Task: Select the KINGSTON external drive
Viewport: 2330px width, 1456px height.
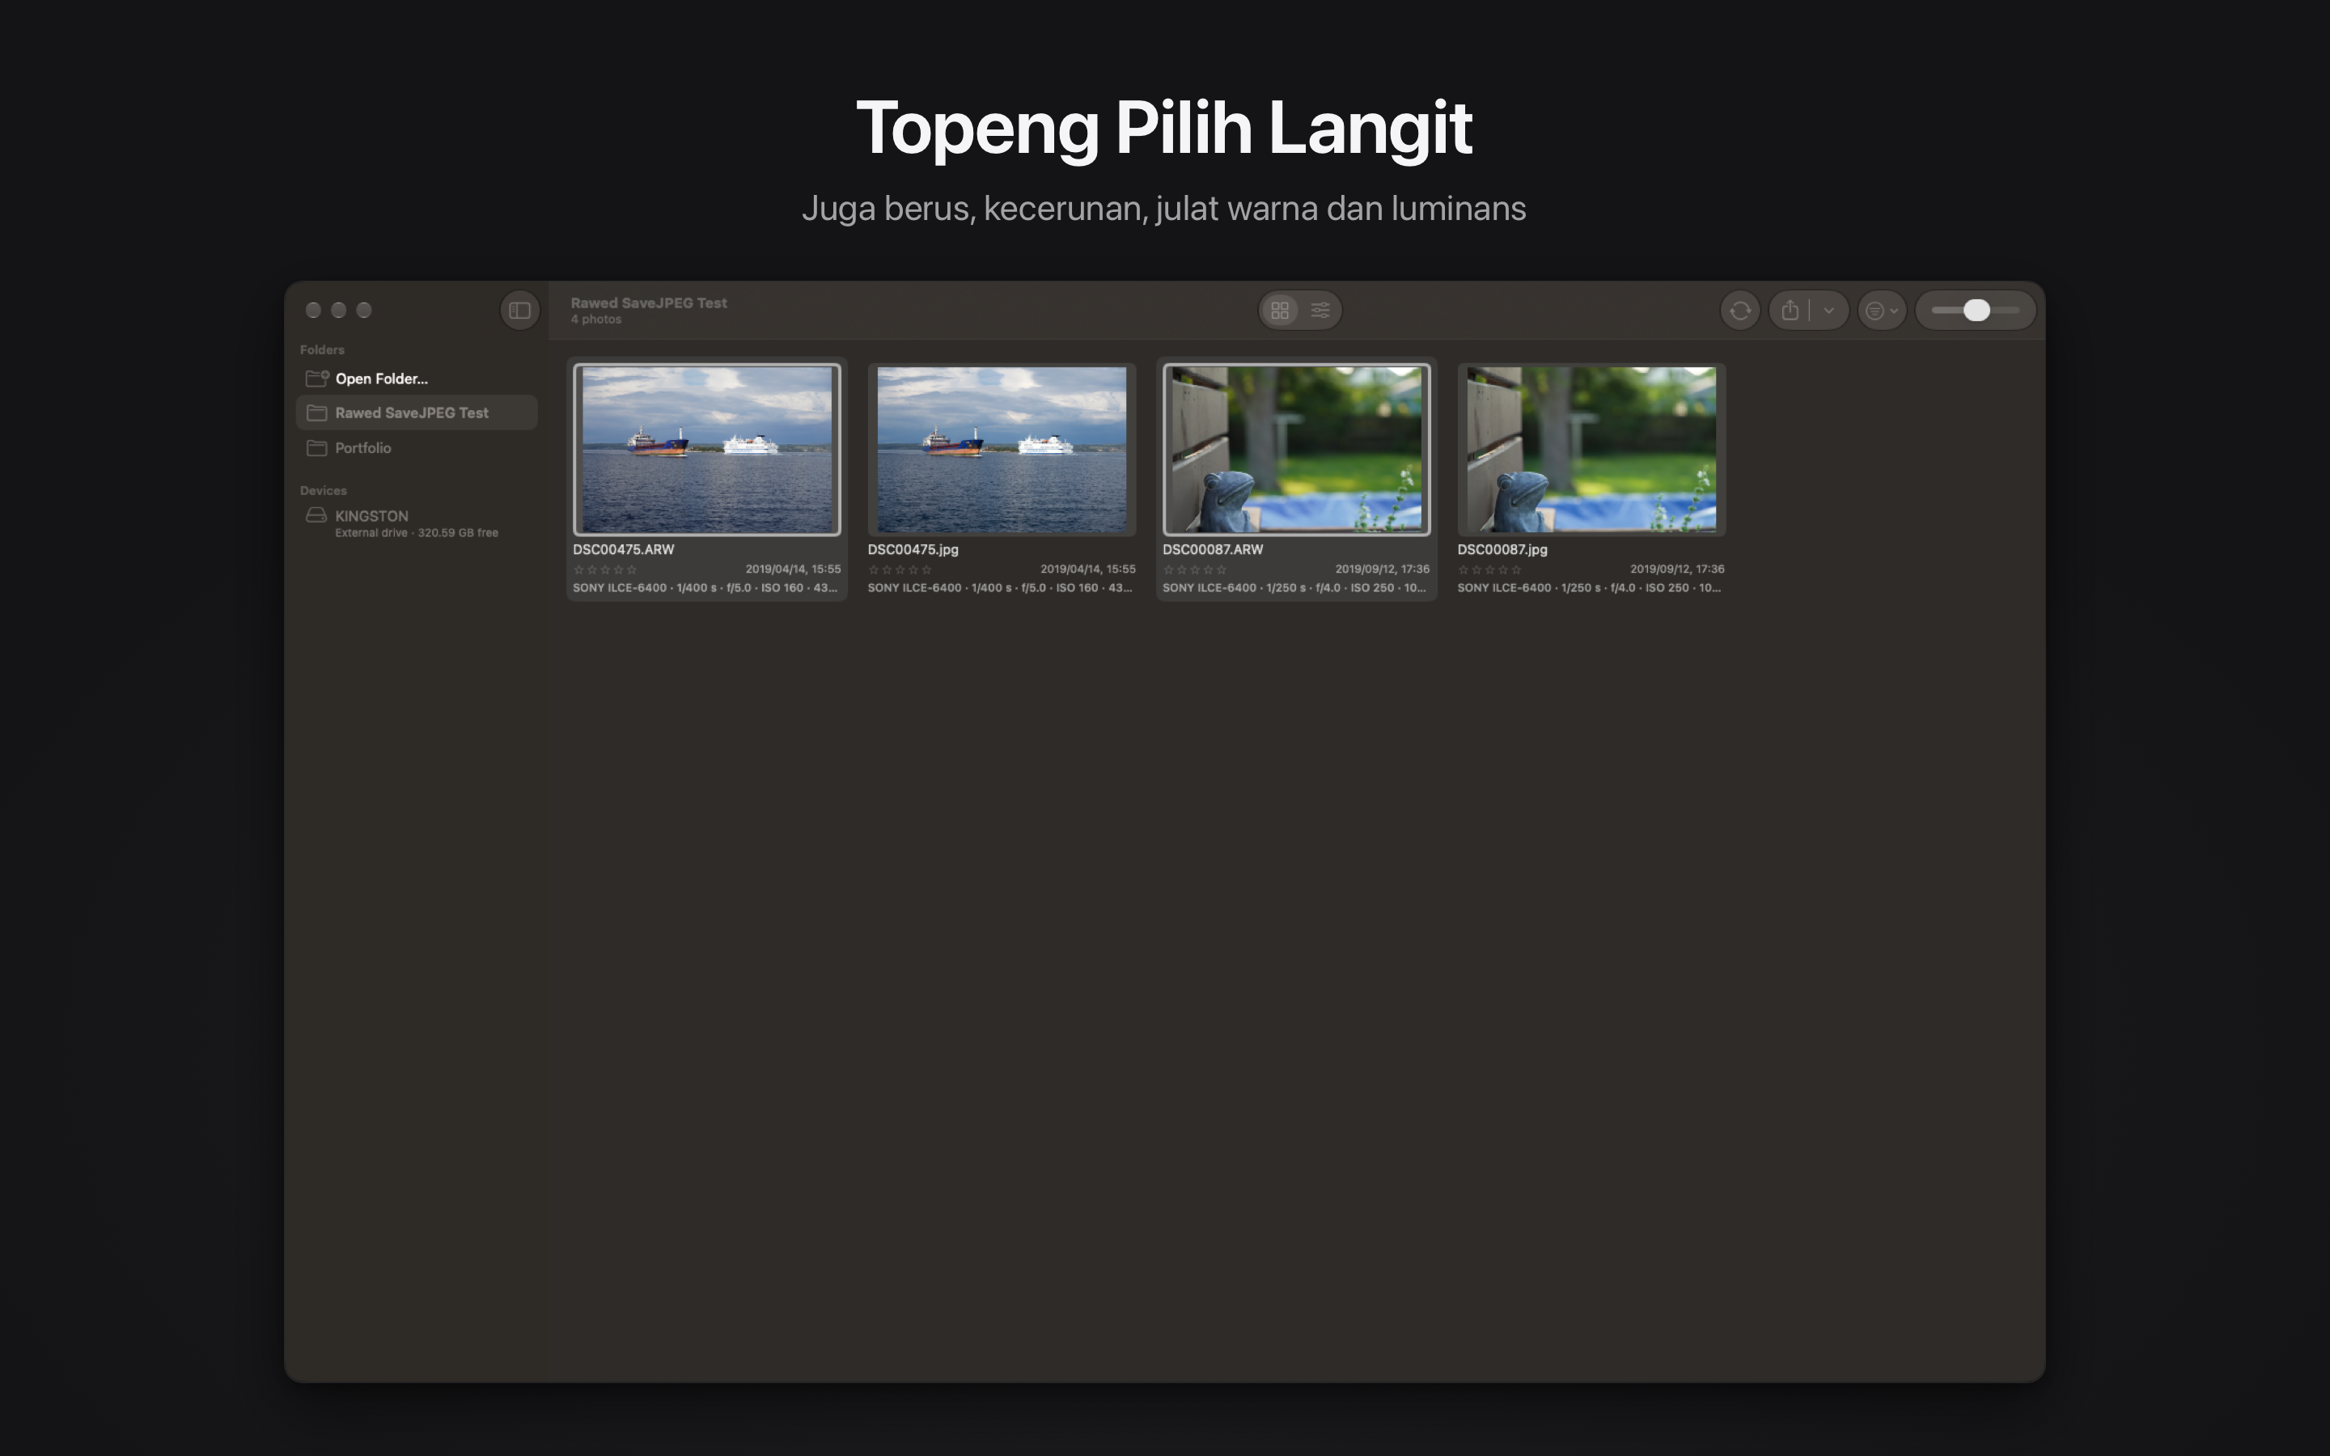Action: [x=417, y=523]
